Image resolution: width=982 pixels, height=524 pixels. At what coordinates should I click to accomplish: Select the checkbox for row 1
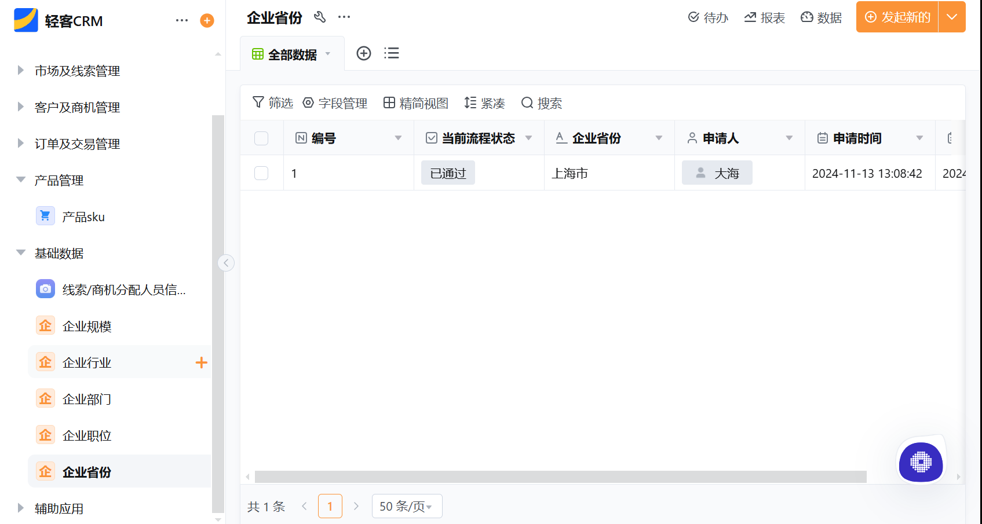[x=261, y=173]
